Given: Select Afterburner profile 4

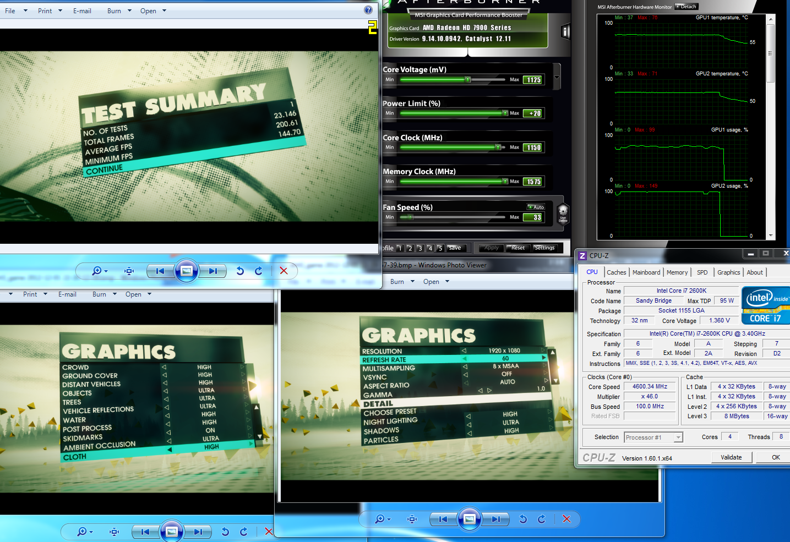Looking at the screenshot, I should tap(430, 248).
